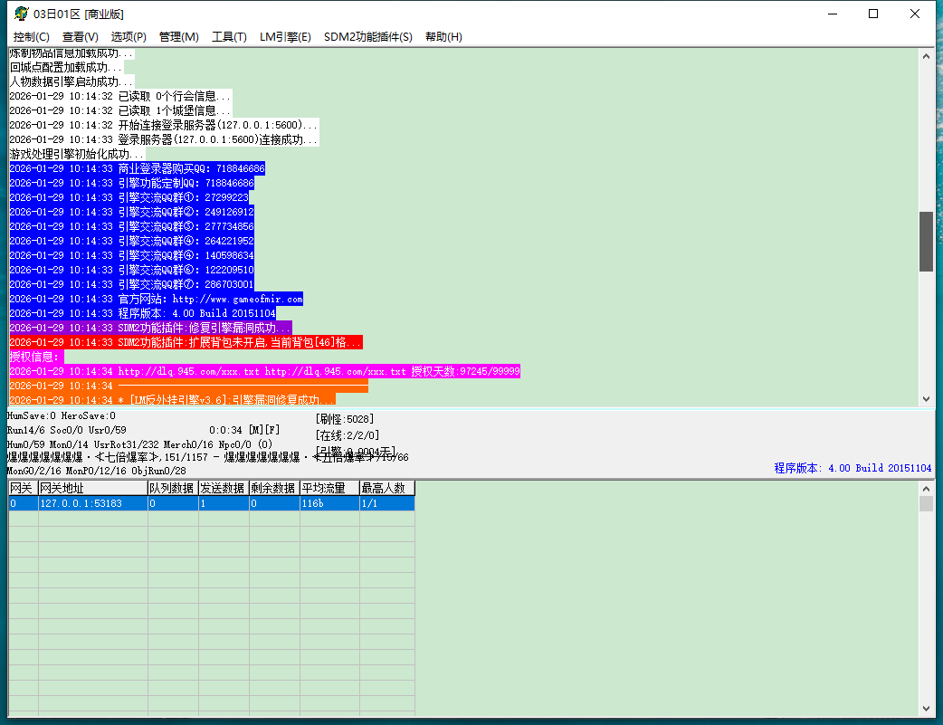Click the 平均流量 column header
This screenshot has width=943, height=725.
329,488
